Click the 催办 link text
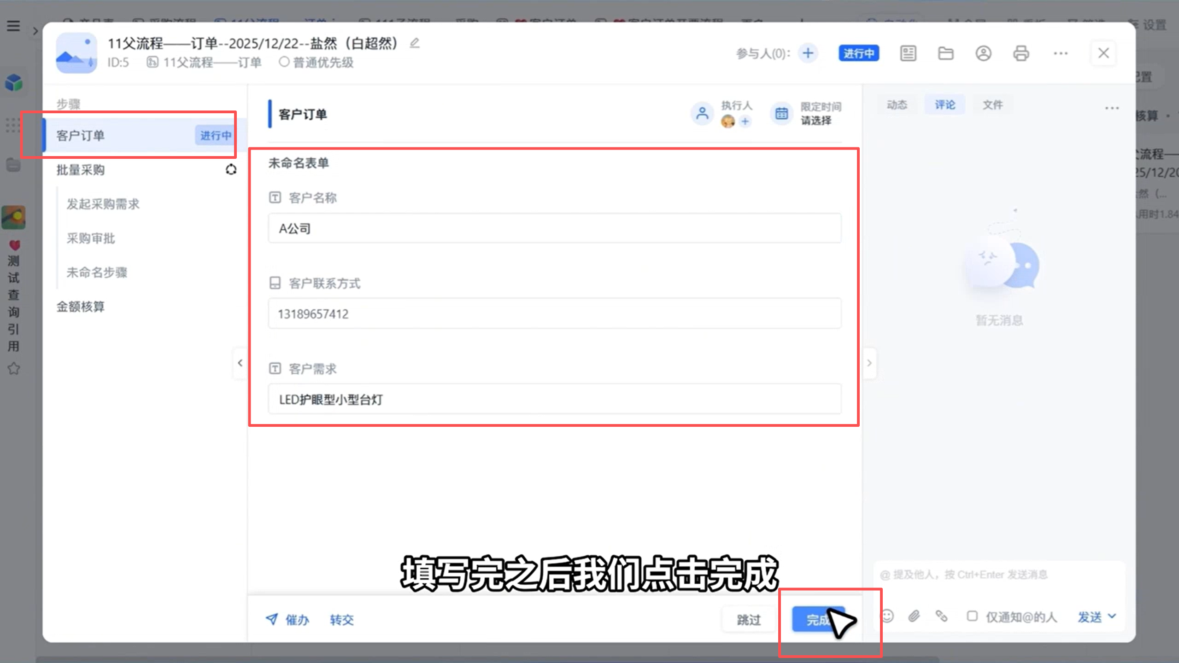Image resolution: width=1179 pixels, height=663 pixels. pyautogui.click(x=297, y=619)
